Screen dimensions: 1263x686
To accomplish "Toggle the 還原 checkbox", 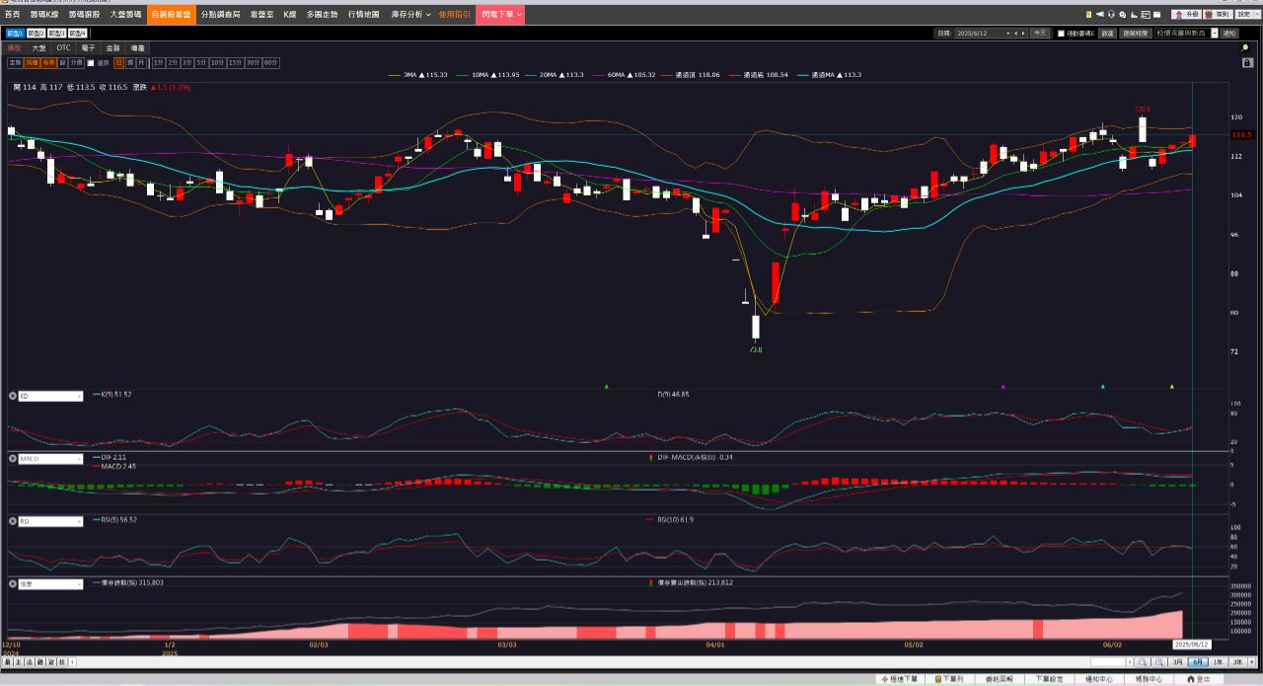I will 91,62.
